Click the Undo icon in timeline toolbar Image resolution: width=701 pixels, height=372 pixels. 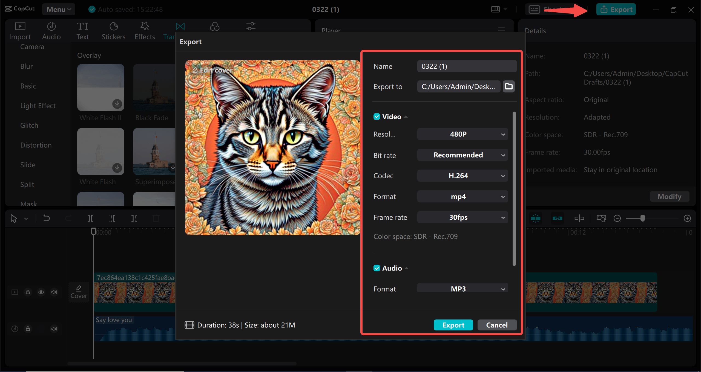point(46,218)
